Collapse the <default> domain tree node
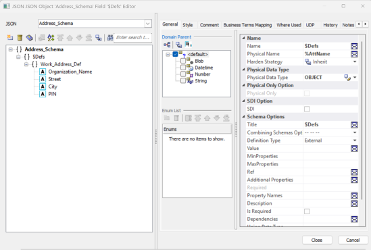 coord(168,55)
